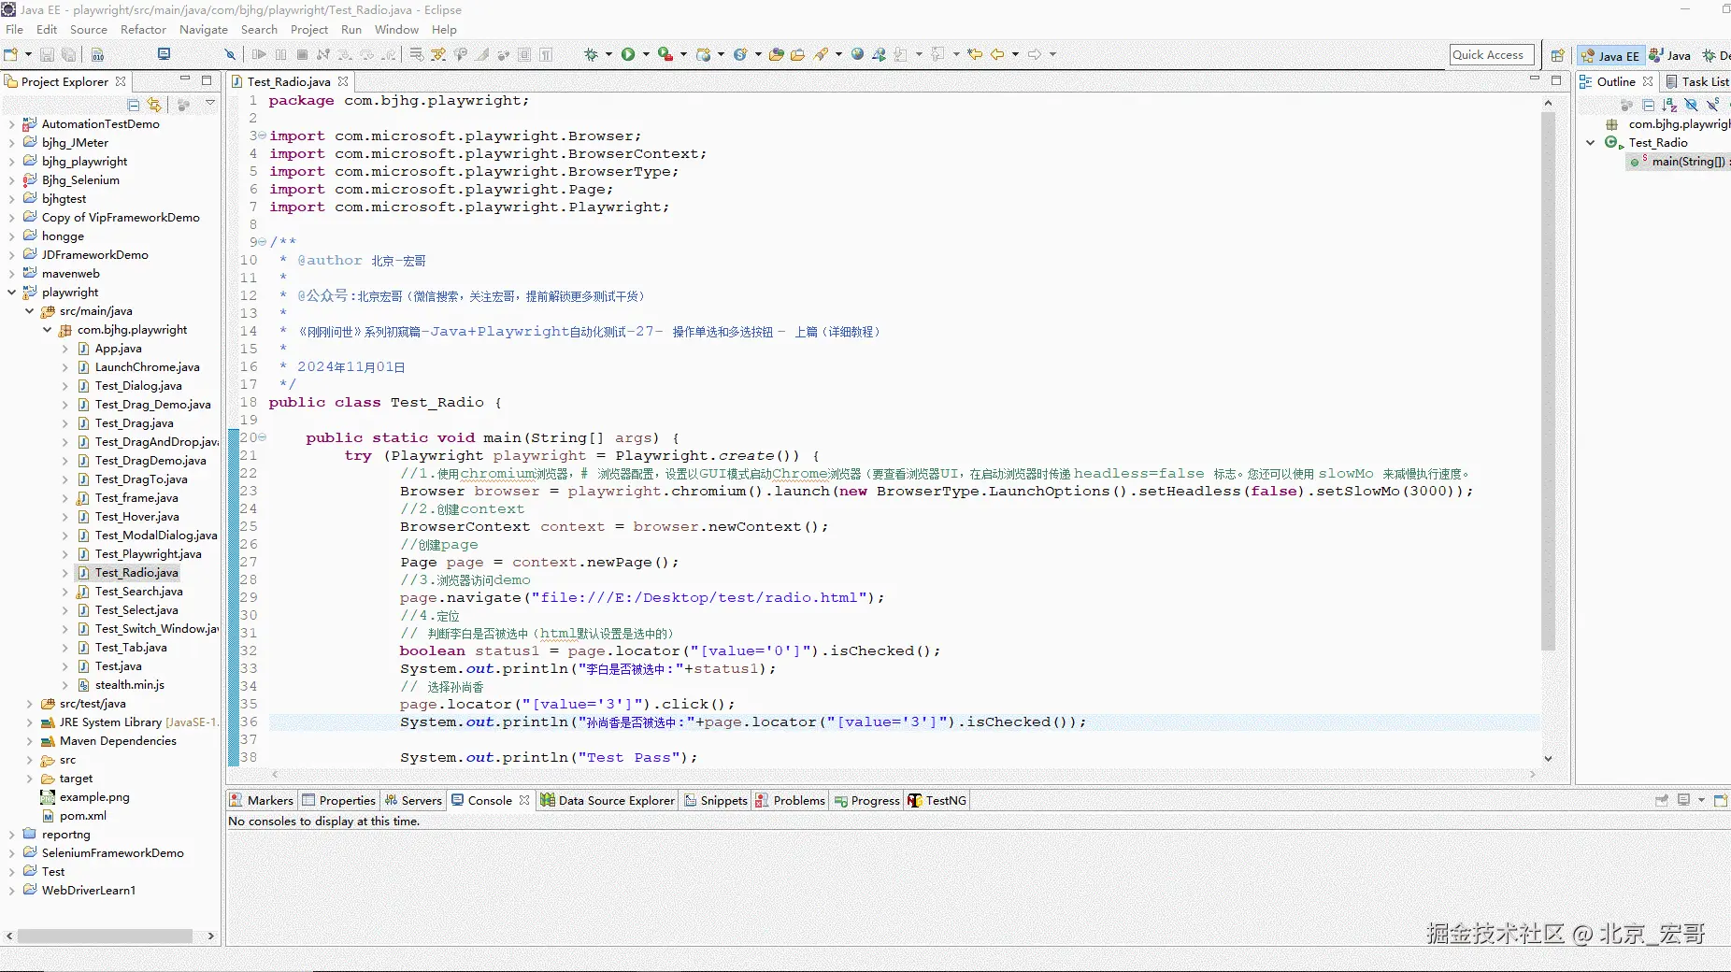Viewport: 1731px width, 972px height.
Task: Open the Servers tab
Action: click(x=413, y=800)
